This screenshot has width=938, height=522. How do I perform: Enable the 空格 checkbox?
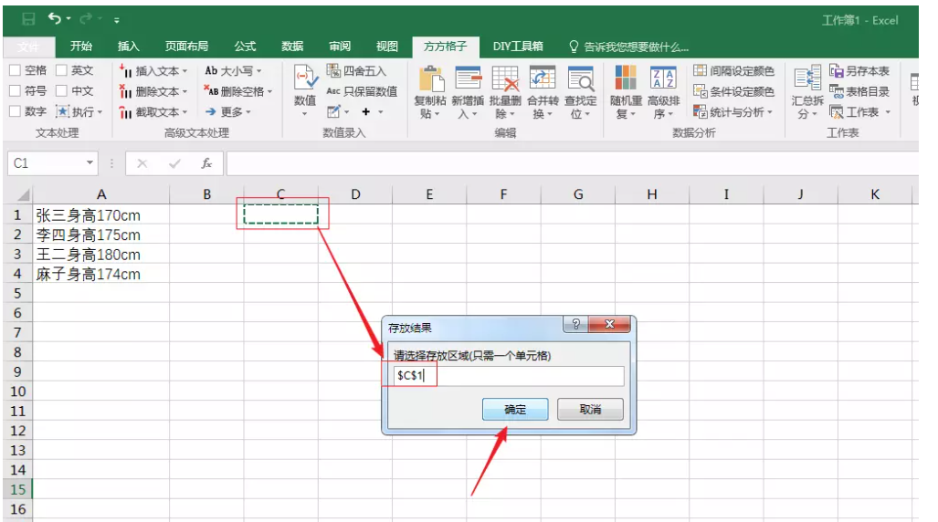point(15,70)
